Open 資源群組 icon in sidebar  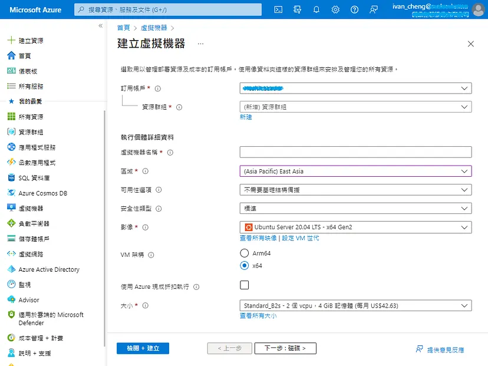pyautogui.click(x=11, y=131)
